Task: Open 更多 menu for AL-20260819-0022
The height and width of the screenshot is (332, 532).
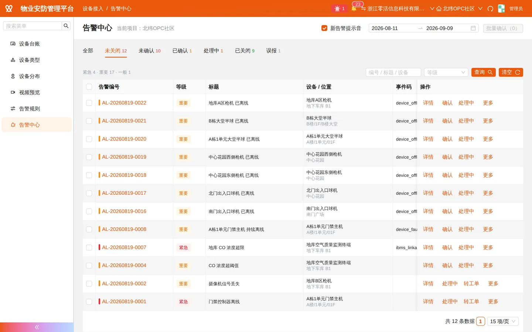Action: pyautogui.click(x=488, y=103)
